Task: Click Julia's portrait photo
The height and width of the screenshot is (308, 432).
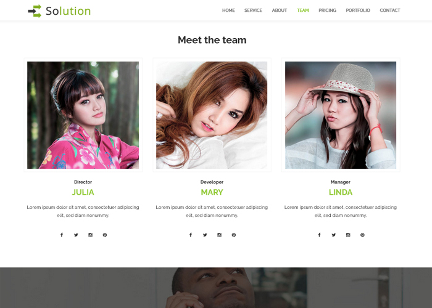Action: pos(83,115)
